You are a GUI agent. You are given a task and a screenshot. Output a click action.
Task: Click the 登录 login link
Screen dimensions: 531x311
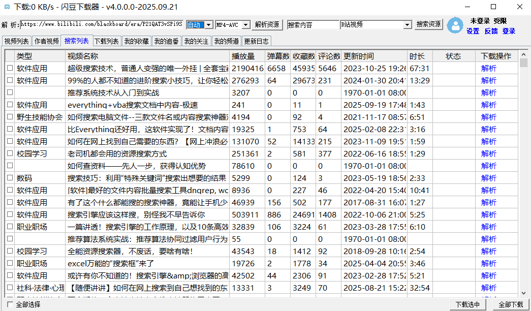tap(509, 31)
